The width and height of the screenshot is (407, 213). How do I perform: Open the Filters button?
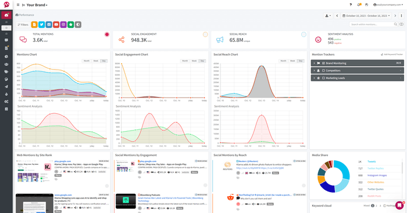click(23, 24)
